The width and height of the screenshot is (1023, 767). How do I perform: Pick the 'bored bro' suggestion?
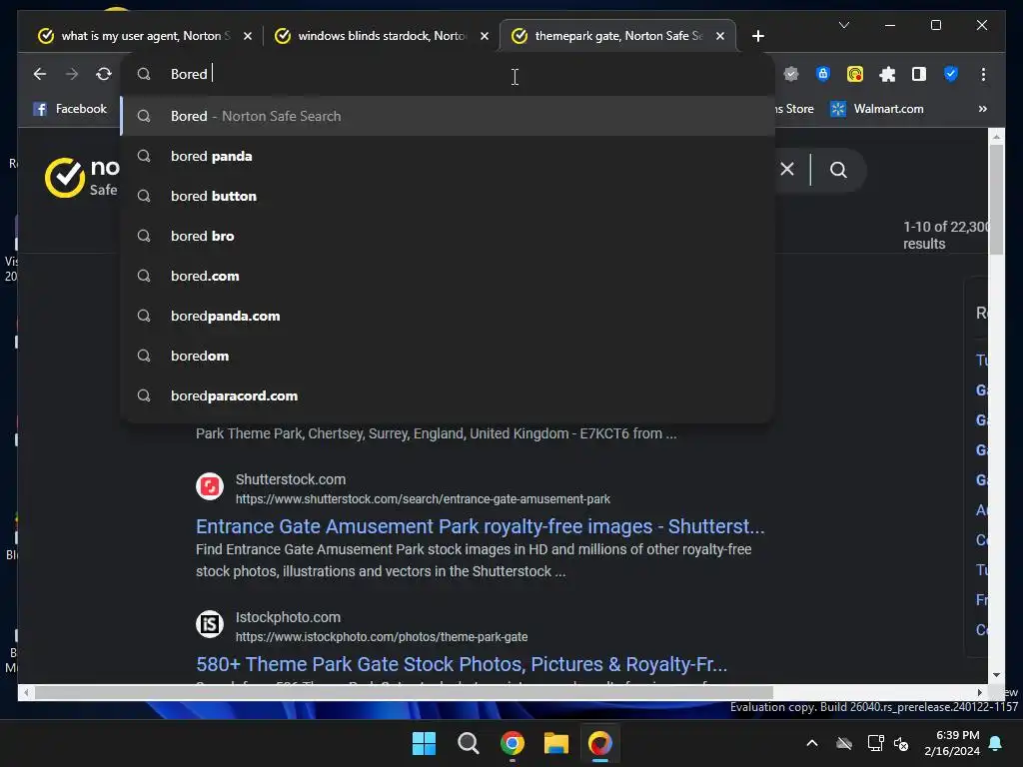point(448,236)
